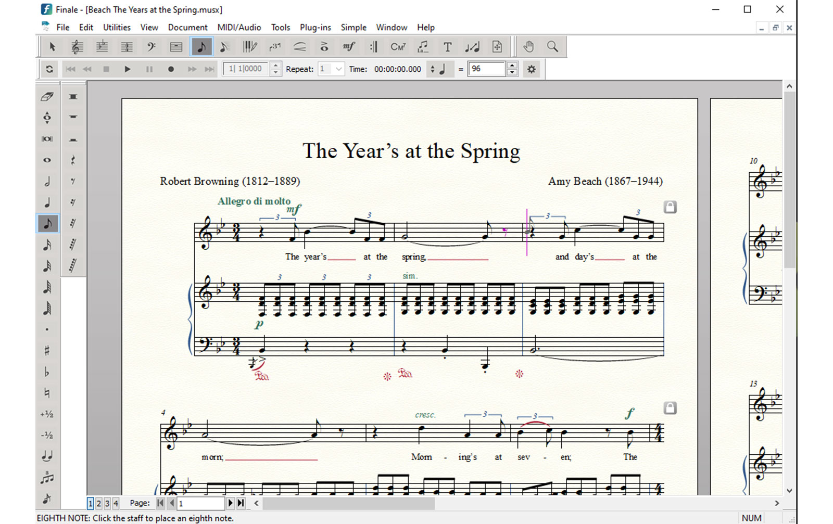The width and height of the screenshot is (833, 524).
Task: Click the vertical scrollbar thumb
Action: (789, 181)
